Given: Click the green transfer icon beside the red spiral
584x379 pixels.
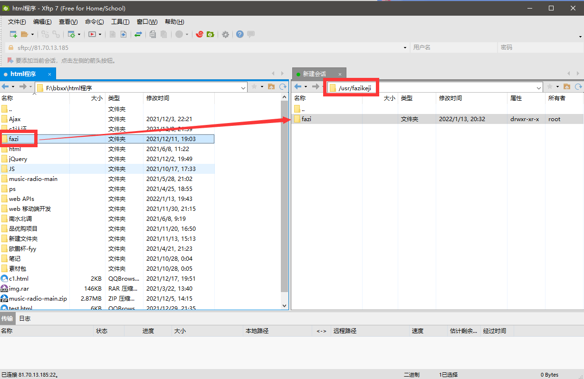Looking at the screenshot, I should [x=211, y=34].
